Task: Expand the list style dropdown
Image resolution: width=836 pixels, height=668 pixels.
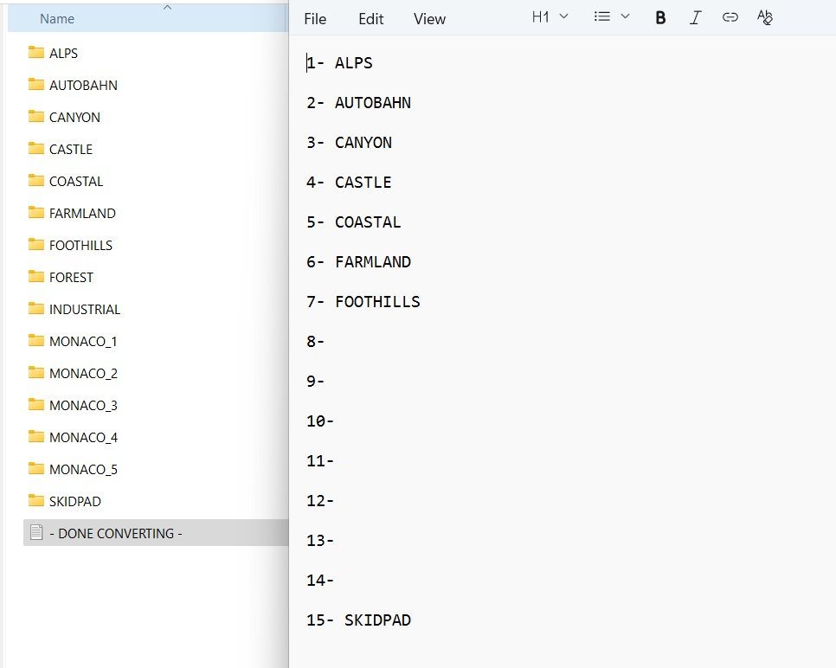Action: 612,17
